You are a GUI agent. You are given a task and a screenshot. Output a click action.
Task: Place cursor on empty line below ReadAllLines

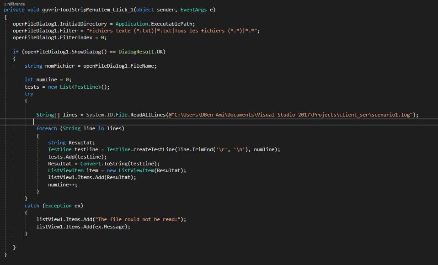click(219, 122)
